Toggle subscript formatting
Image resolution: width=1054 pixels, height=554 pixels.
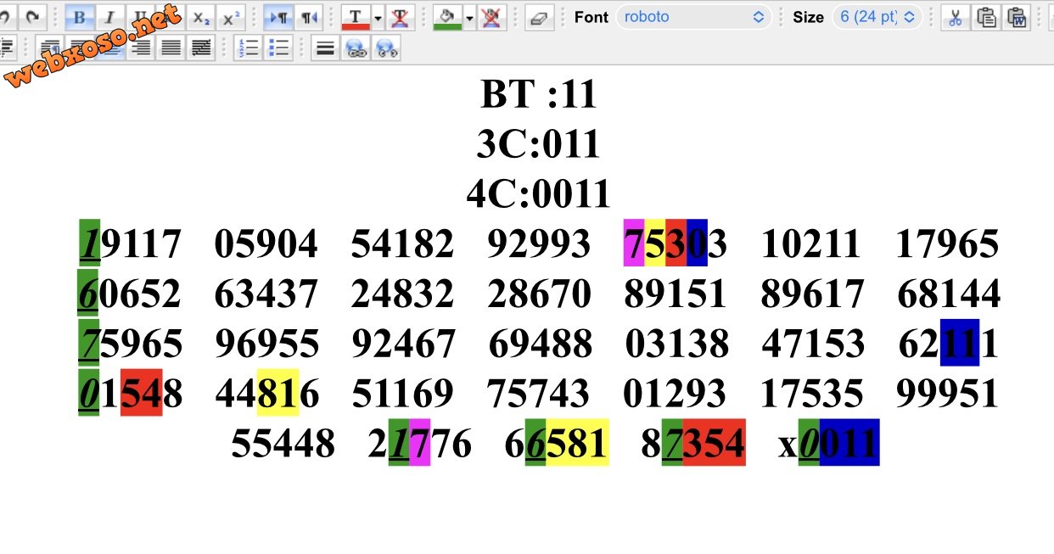coord(200,17)
